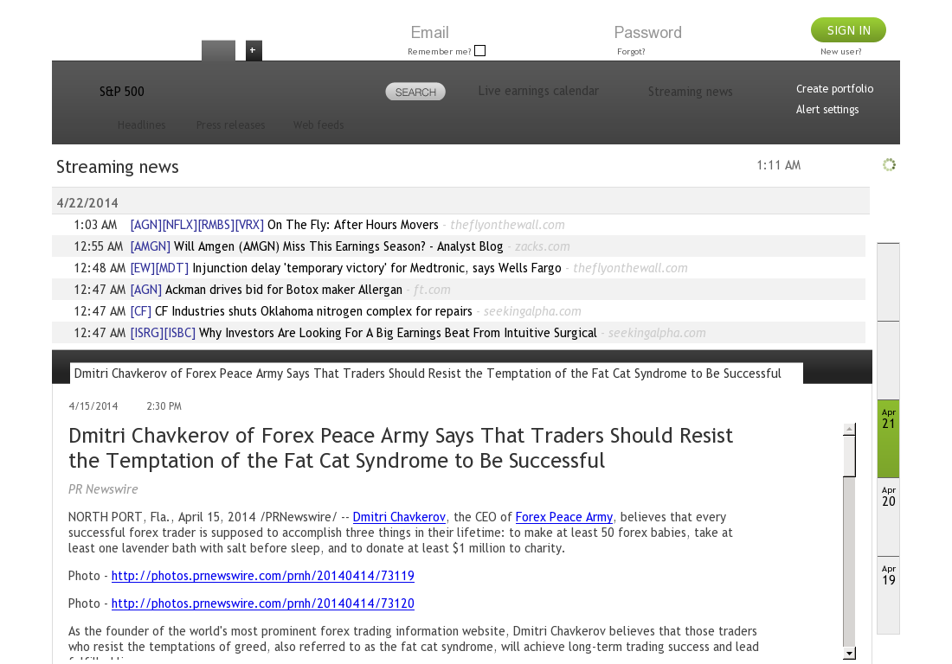
Task: Click the plus add-tab icon
Action: 254,50
